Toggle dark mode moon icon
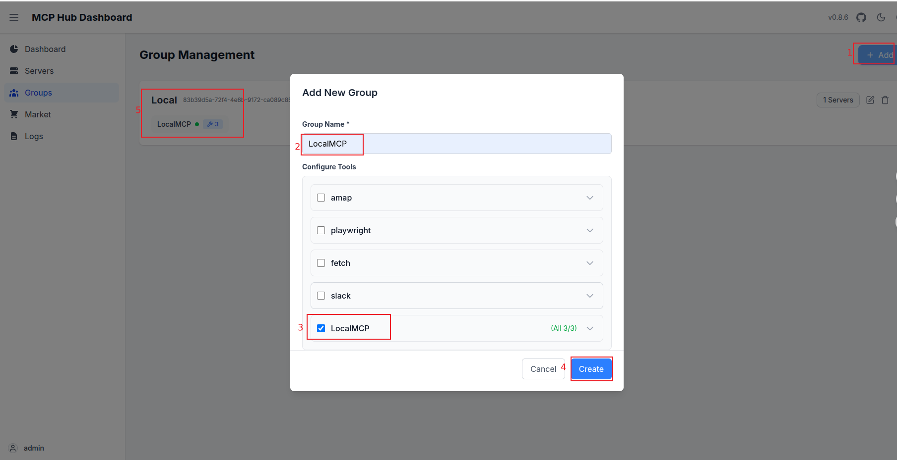 881,17
